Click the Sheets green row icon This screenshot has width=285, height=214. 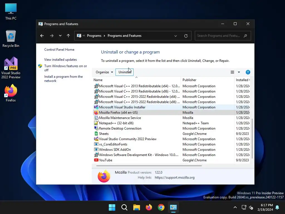tap(96, 133)
